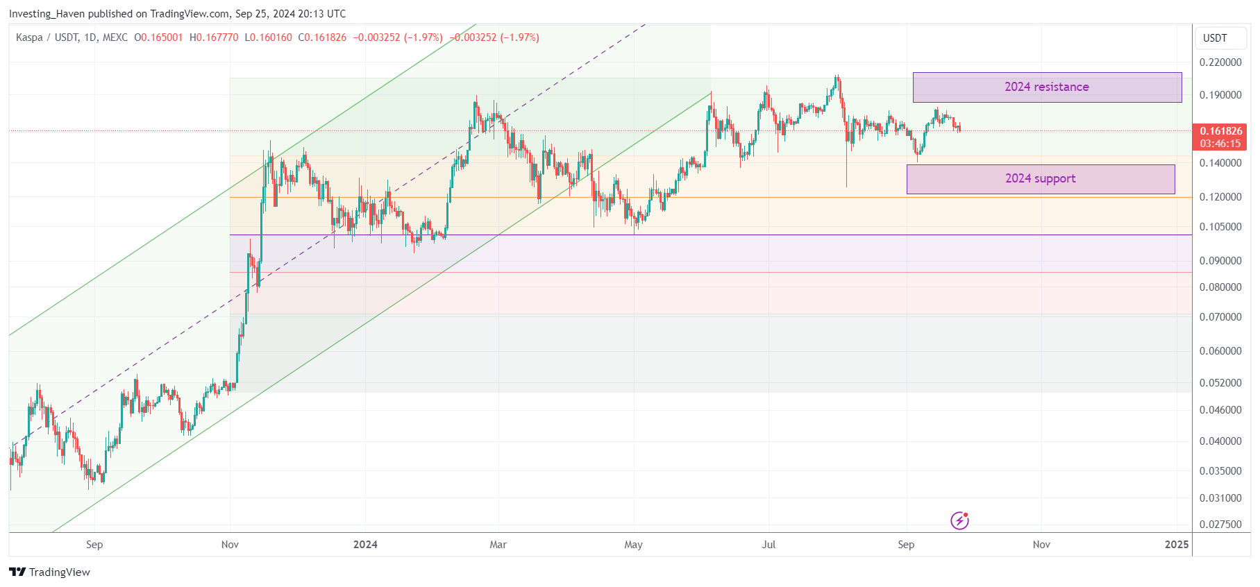Click the 0.031000 price axis label
1260x587 pixels.
(x=1220, y=498)
